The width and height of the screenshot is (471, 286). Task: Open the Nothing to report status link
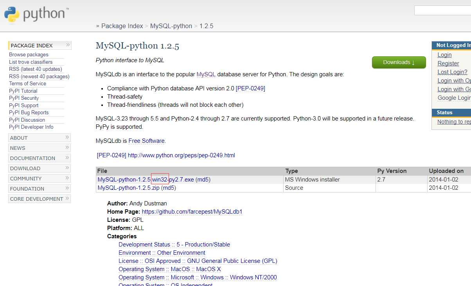tap(454, 122)
